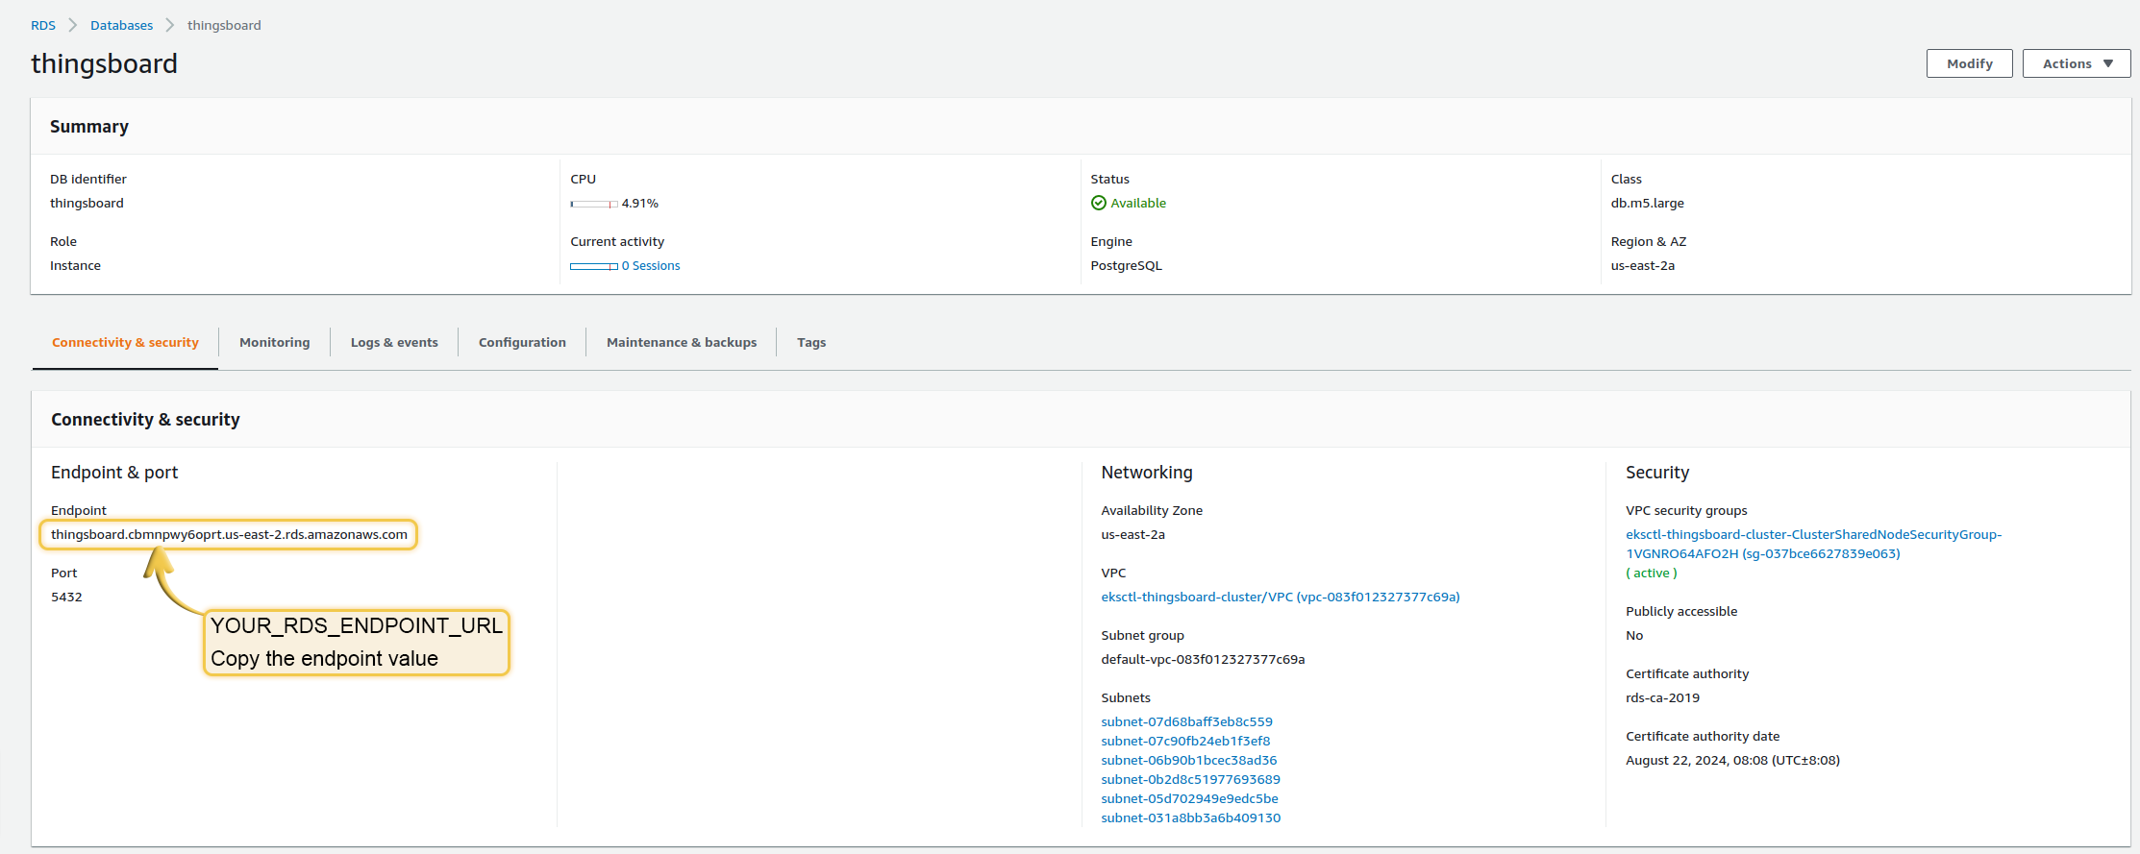Click the Networking Availability Zone us-east-2a value
Screen dimensions: 2140x854
(1132, 534)
